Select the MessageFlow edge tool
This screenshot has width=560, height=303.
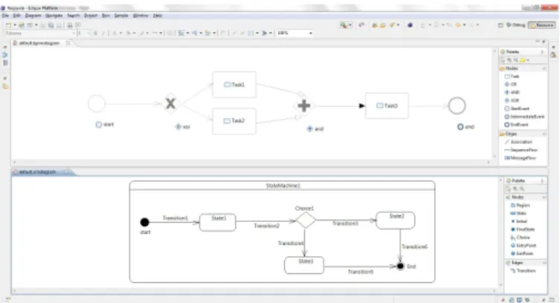[x=520, y=158]
